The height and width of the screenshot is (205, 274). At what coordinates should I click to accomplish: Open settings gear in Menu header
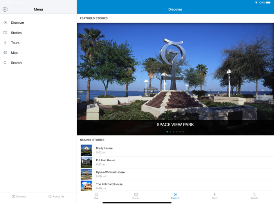pos(5,9)
